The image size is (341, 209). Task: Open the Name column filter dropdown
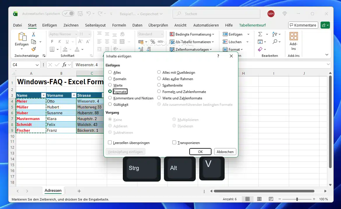43,95
